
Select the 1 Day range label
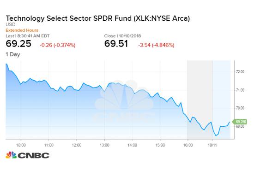click(13, 54)
